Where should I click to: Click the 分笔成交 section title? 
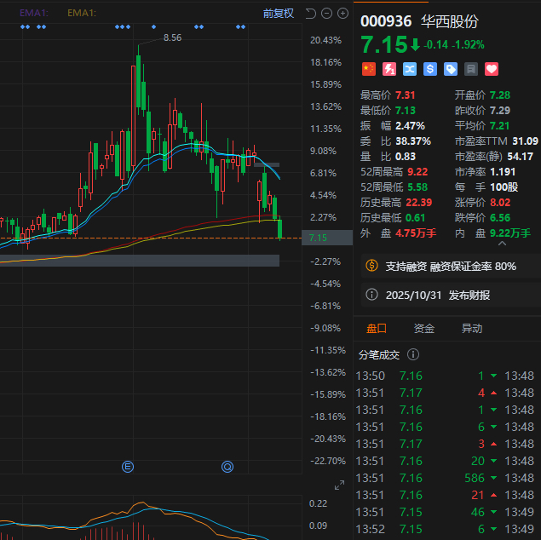[x=379, y=354]
